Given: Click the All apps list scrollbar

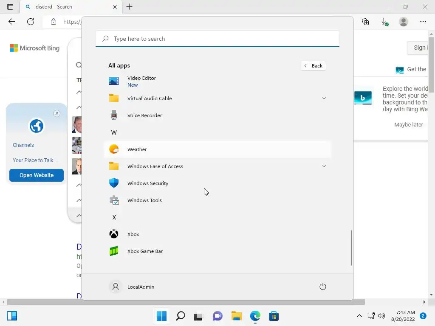Looking at the screenshot, I should coord(351,247).
